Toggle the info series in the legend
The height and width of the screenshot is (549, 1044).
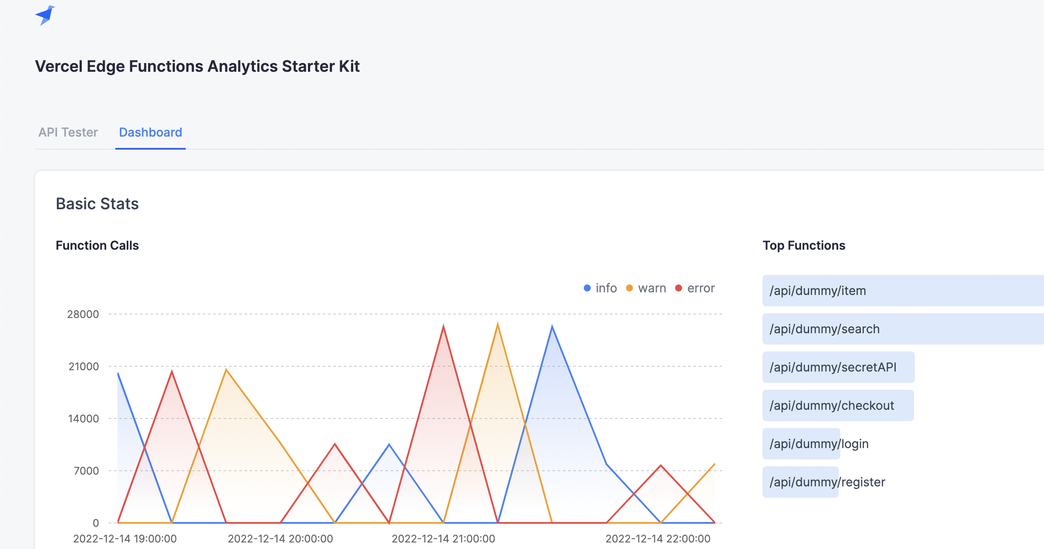pyautogui.click(x=606, y=288)
